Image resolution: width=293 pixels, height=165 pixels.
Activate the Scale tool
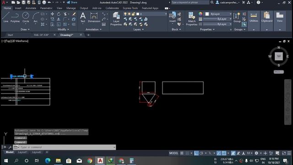click(x=59, y=24)
